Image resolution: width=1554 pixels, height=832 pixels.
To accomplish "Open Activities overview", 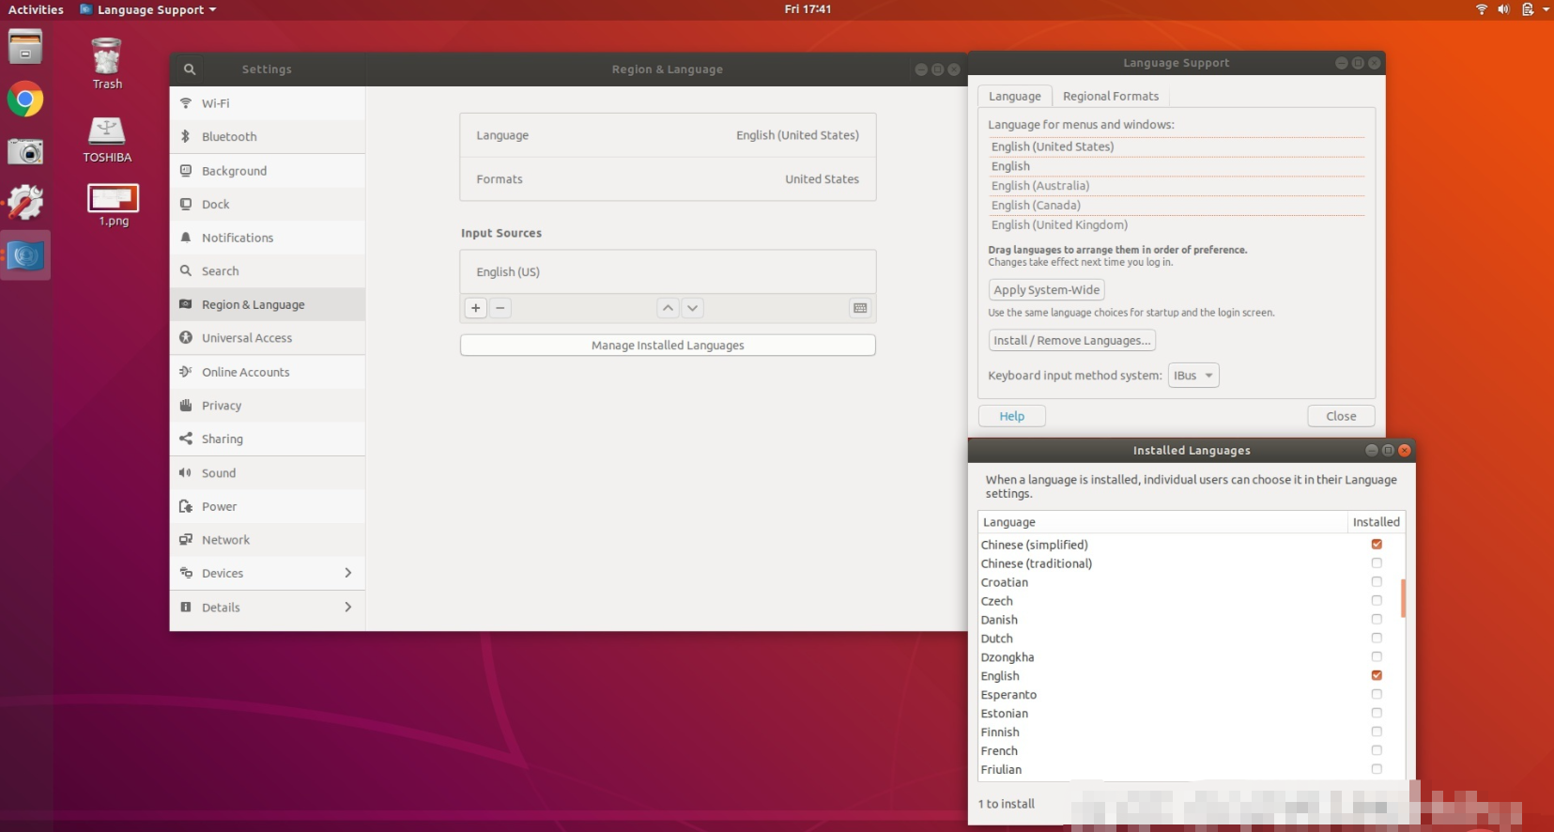I will point(36,9).
